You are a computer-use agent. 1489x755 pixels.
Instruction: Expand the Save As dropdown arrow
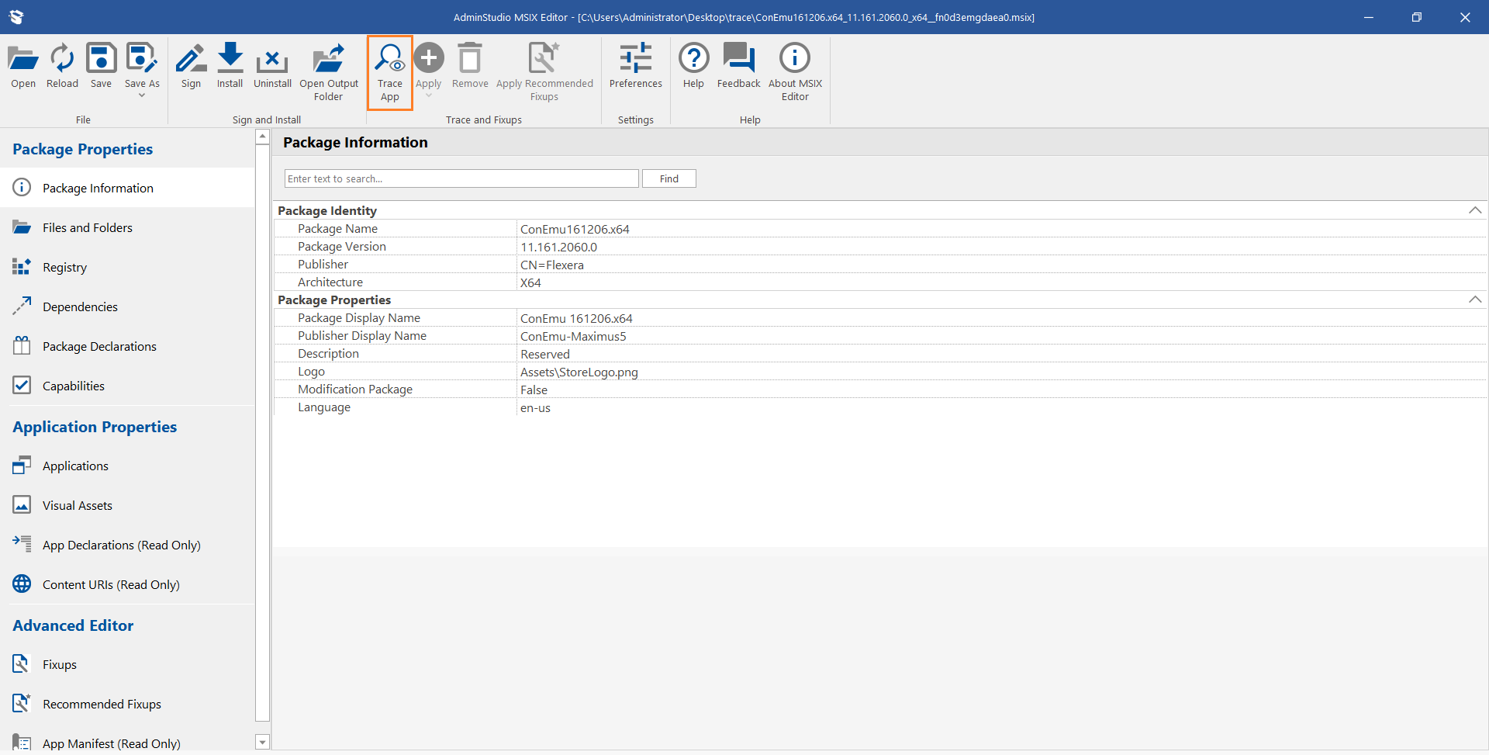pos(142,95)
